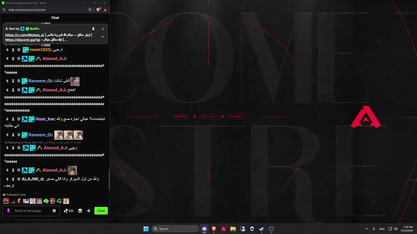Screen dimensions: 417x234
Task: Open the pinned message three-dot menu
Action: [103, 29]
